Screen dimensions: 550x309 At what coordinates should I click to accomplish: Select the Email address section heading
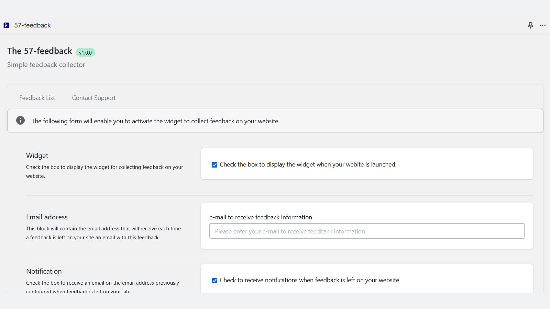click(x=47, y=217)
